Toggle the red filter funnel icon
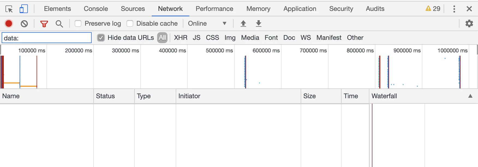 pos(44,24)
